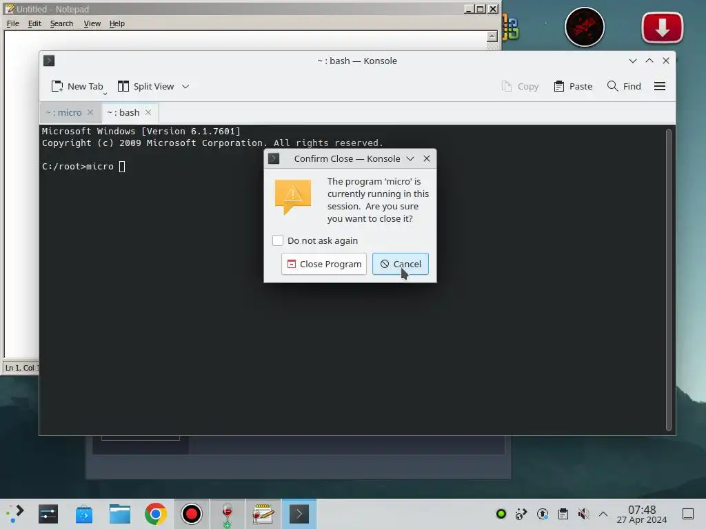Open the Help menu in Notepad

coord(117,23)
